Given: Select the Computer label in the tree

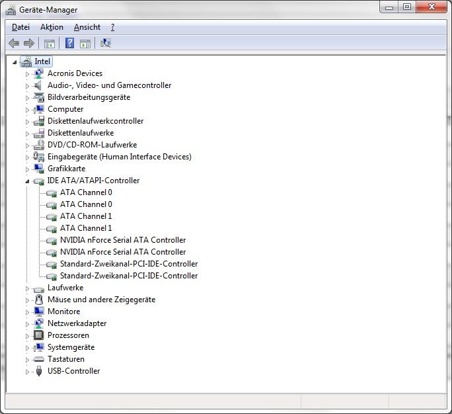Looking at the screenshot, I should click(65, 109).
